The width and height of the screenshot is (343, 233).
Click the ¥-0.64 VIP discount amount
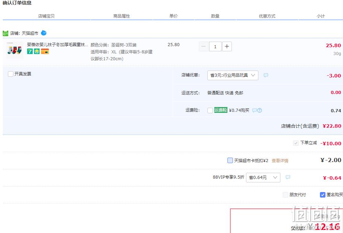pyautogui.click(x=332, y=178)
